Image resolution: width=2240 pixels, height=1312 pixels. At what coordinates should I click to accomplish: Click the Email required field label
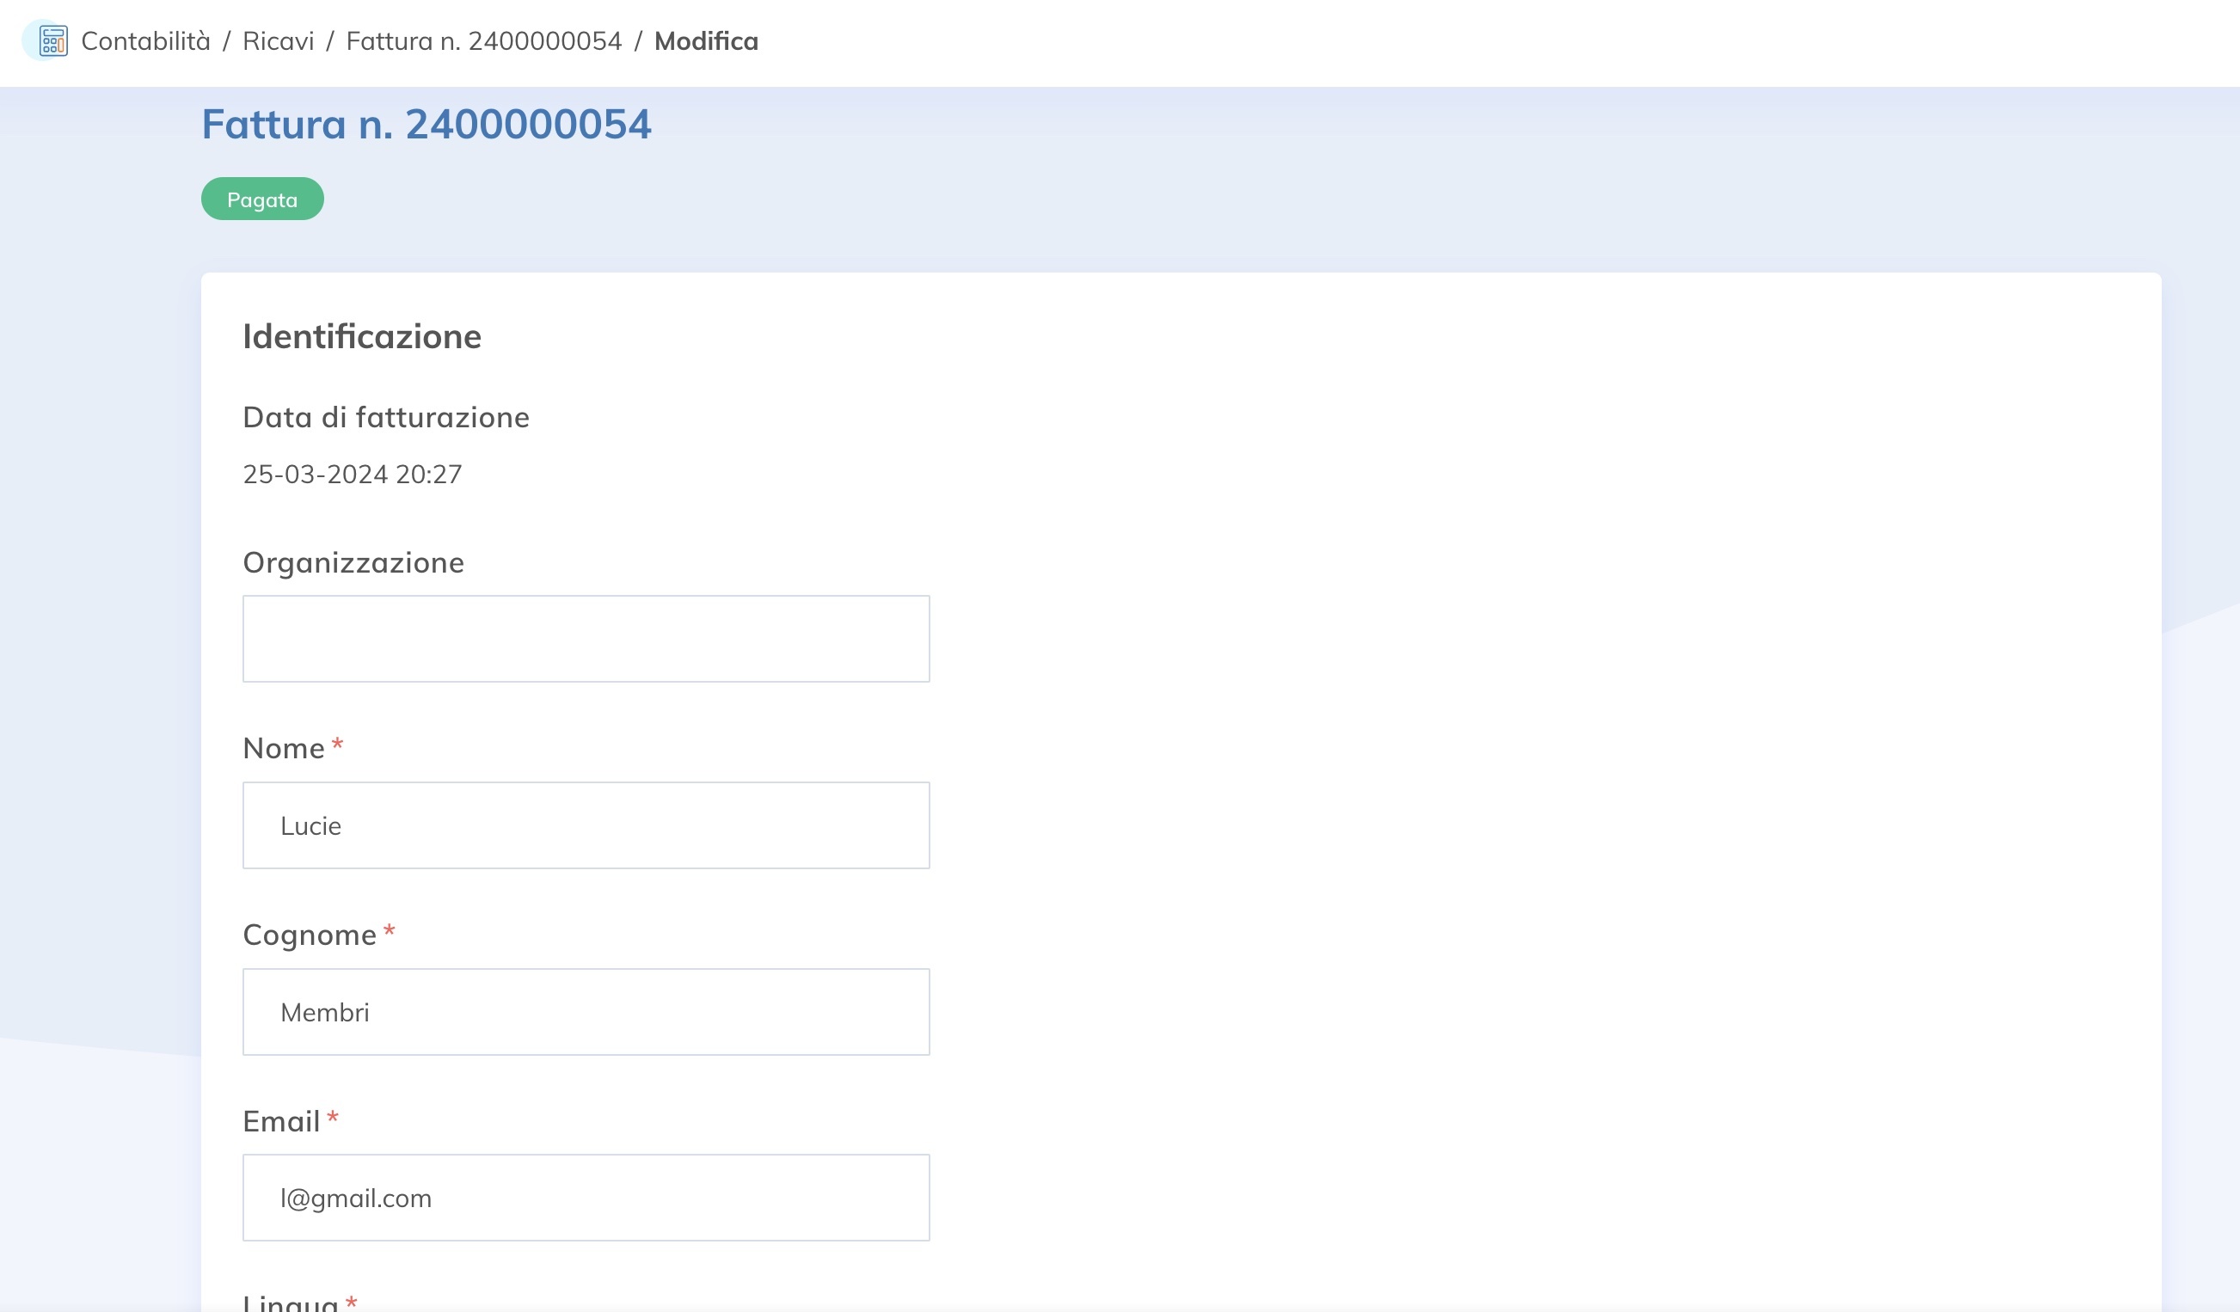click(x=281, y=1121)
